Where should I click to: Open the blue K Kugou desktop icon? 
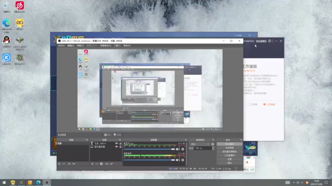tap(7, 59)
